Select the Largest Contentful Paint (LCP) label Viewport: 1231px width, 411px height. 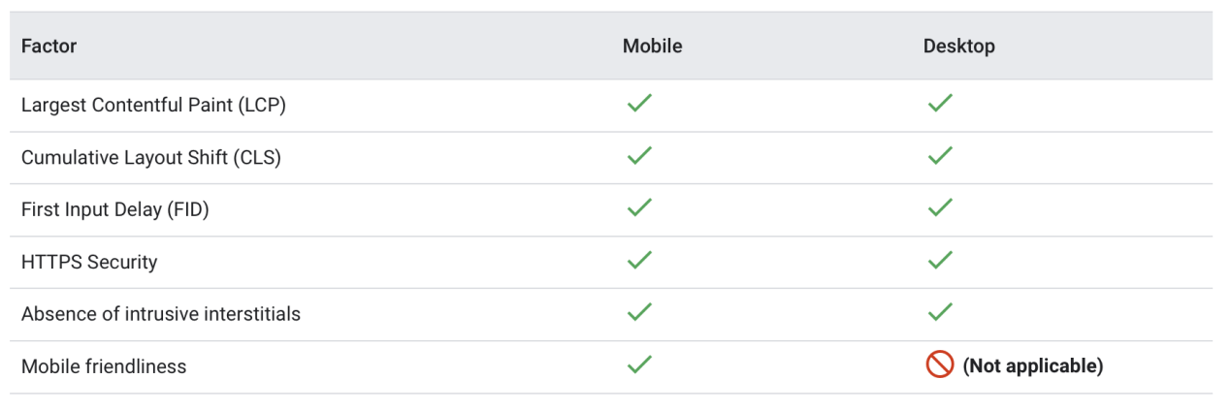[153, 105]
